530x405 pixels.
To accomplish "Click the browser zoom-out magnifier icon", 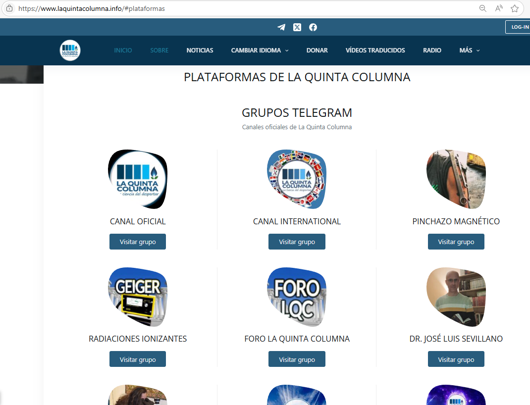I will pos(482,8).
